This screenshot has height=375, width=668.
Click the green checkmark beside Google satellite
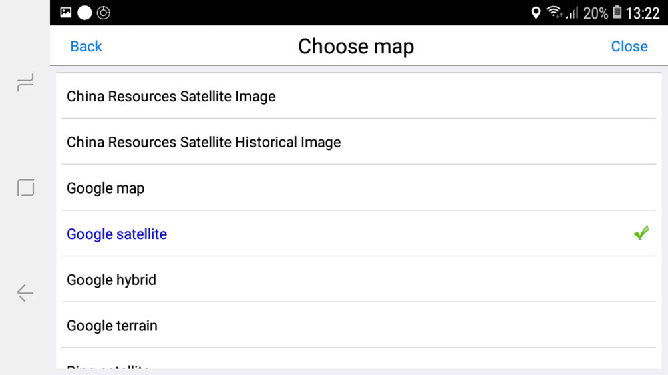(641, 233)
